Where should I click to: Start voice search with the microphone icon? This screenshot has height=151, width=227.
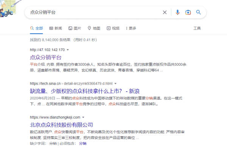(x=177, y=12)
